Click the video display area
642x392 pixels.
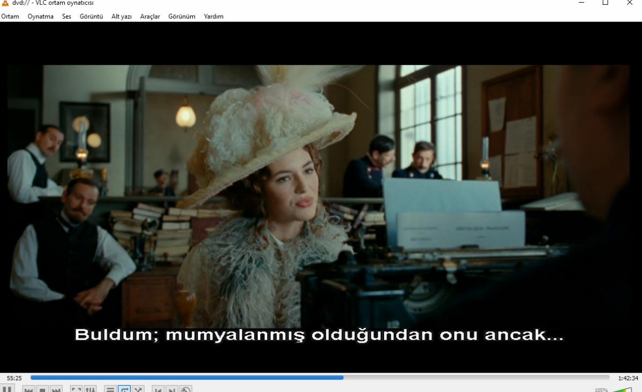(x=321, y=197)
